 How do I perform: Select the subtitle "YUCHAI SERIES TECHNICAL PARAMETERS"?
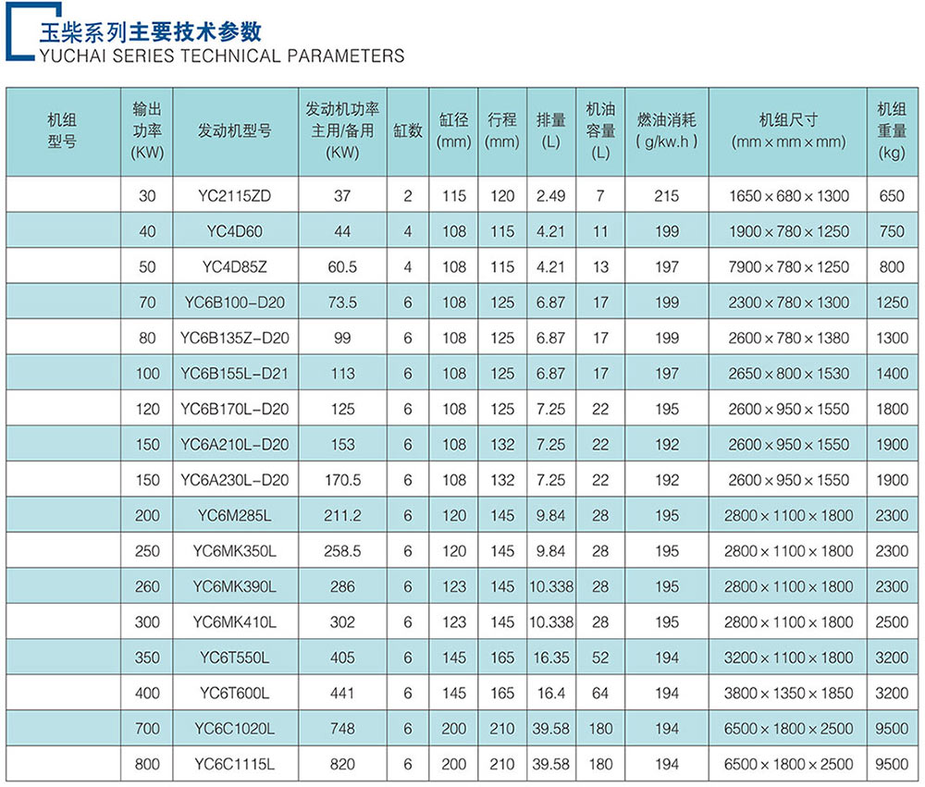click(222, 56)
